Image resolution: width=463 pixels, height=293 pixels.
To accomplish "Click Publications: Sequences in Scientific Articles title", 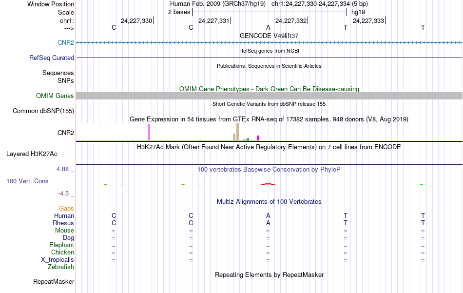I will [269, 66].
